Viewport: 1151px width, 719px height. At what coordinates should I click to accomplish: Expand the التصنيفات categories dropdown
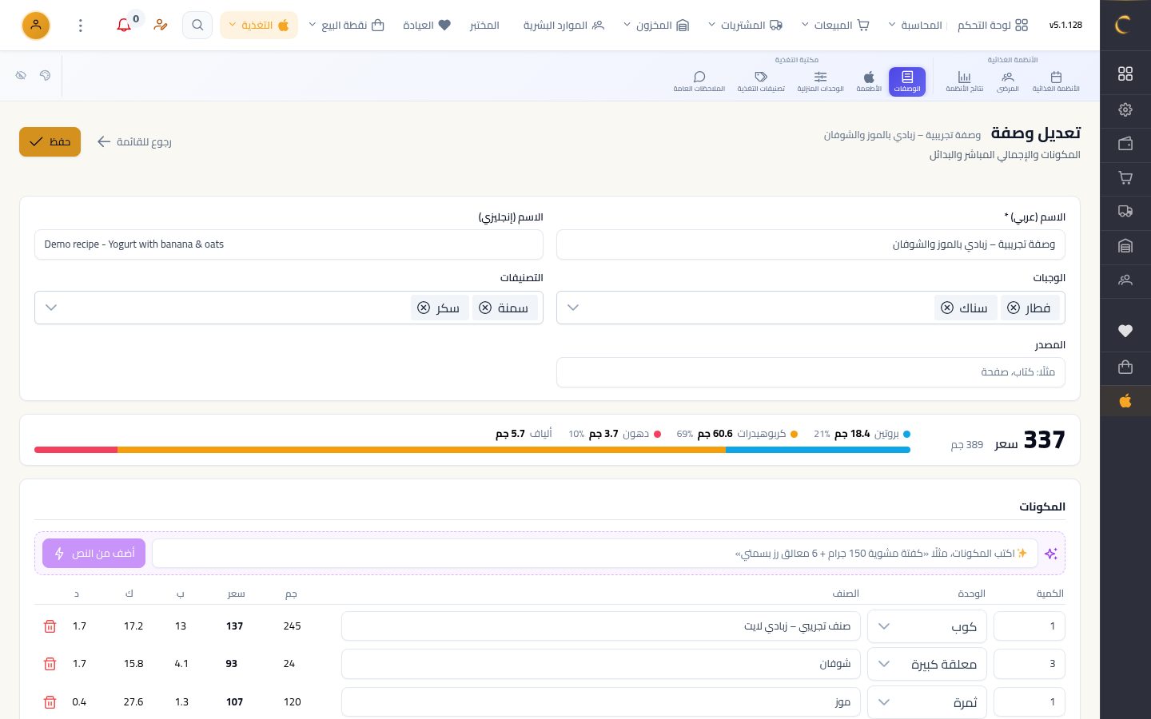pos(51,308)
